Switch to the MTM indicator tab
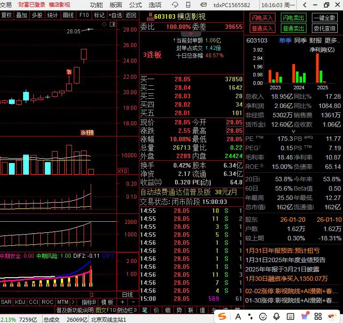 tap(63, 302)
